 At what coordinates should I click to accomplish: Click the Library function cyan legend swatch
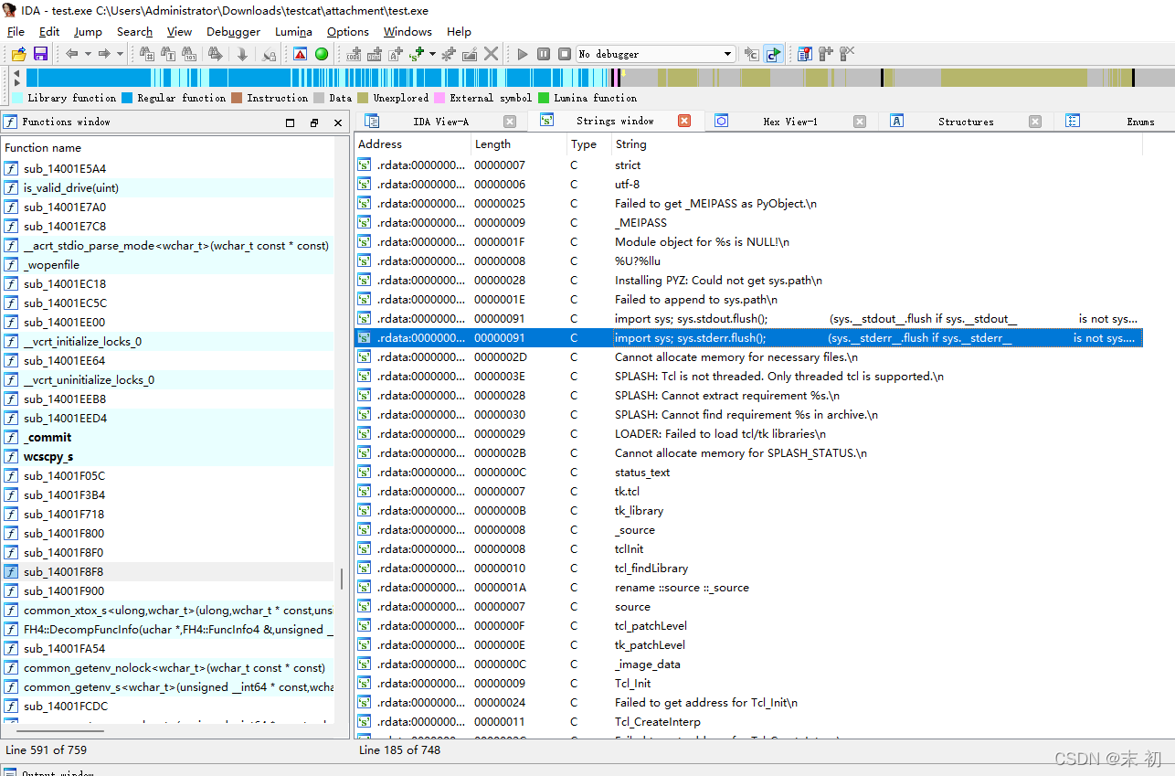tap(17, 98)
